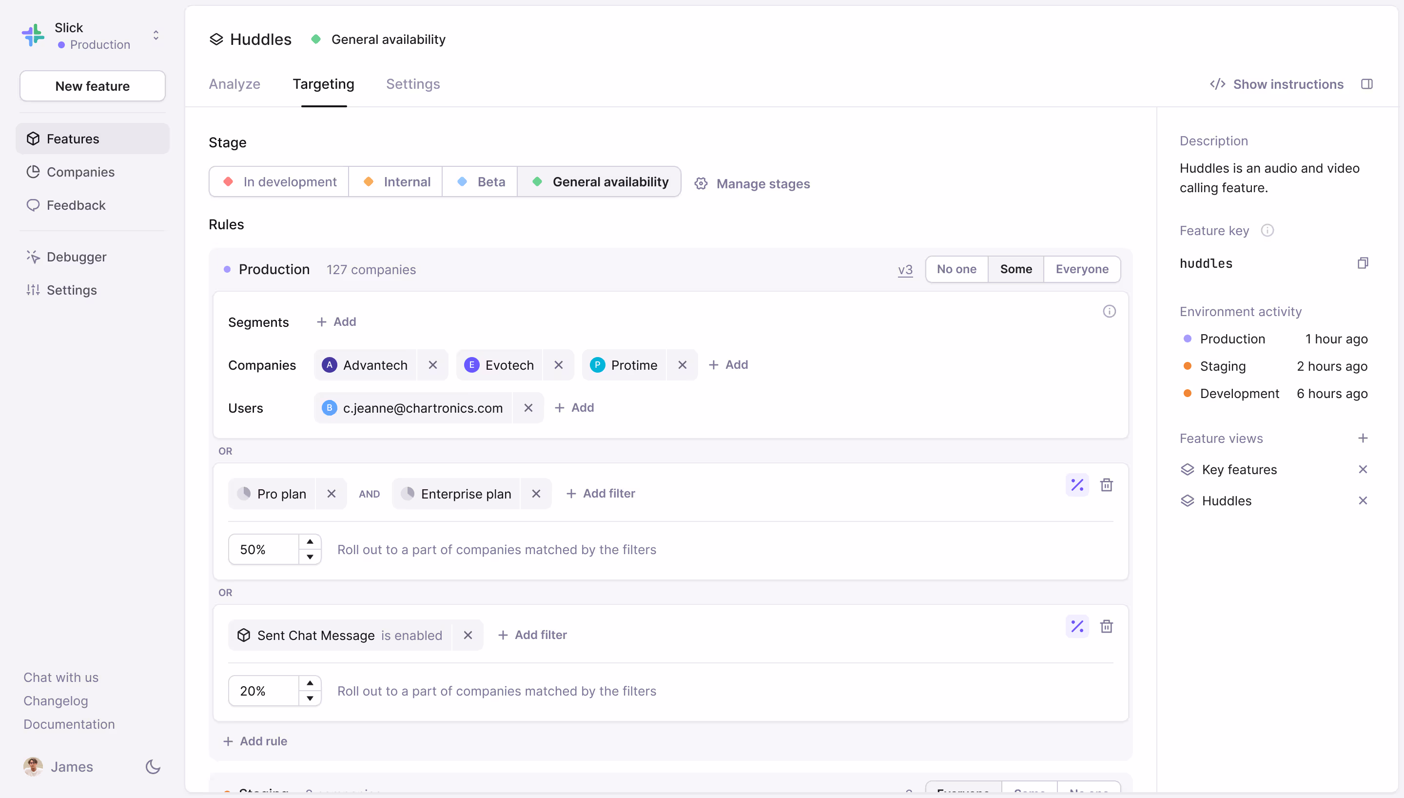
Task: Add a new feature view
Action: click(x=1363, y=438)
